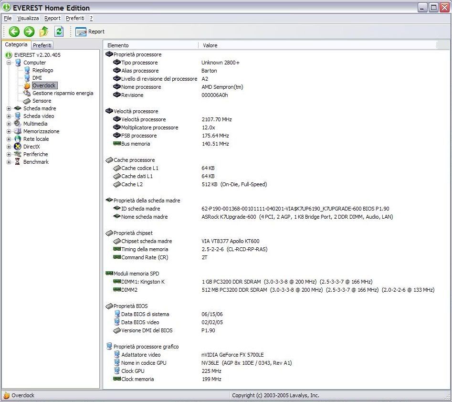Click the Lavalys copyright text in status bar
This screenshot has height=402, width=452.
pyautogui.click(x=275, y=395)
